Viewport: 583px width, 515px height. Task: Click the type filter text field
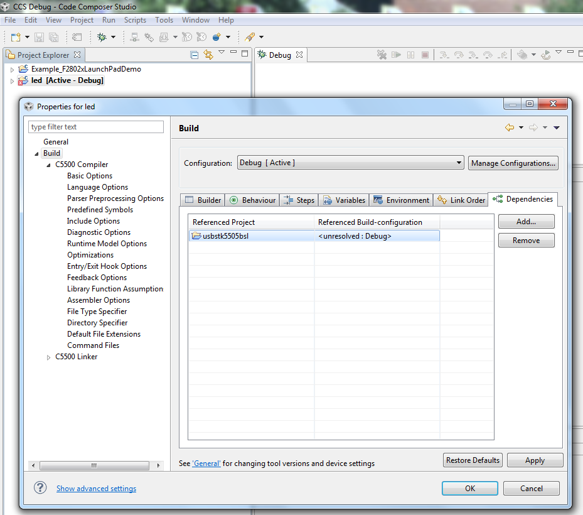click(96, 127)
